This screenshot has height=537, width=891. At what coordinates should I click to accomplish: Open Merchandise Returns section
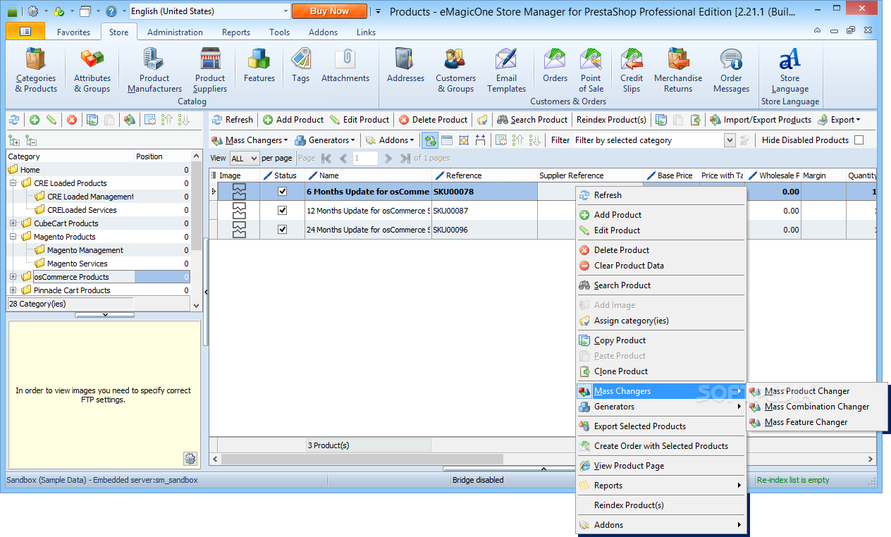(x=678, y=70)
